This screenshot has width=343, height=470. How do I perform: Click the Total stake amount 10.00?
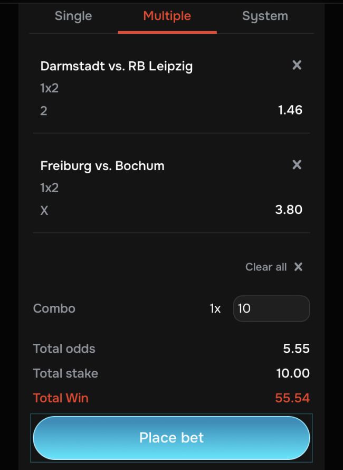293,373
